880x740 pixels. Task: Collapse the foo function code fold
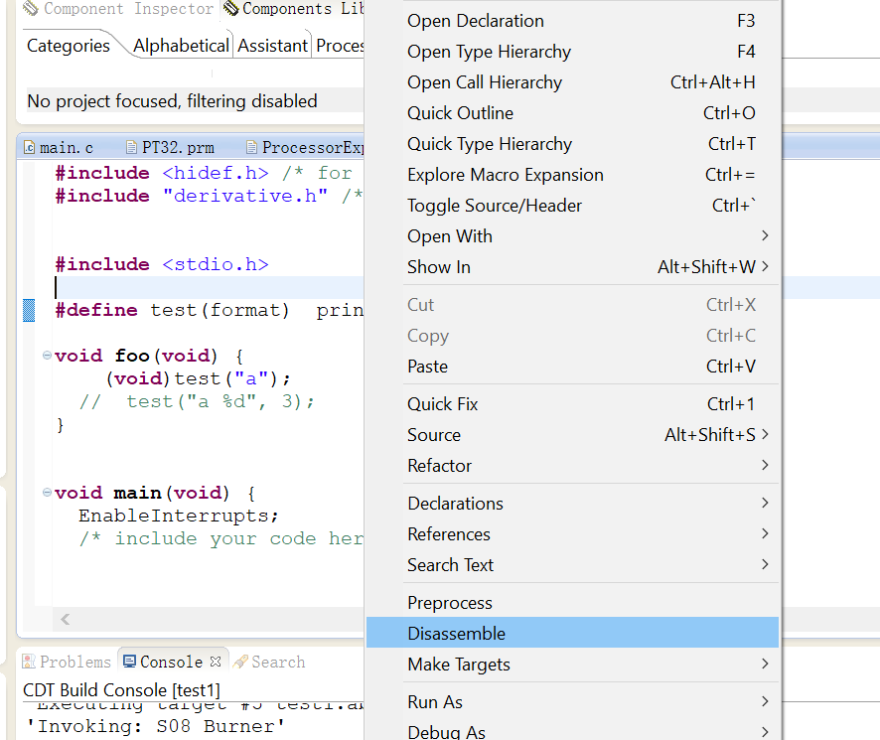click(x=47, y=356)
